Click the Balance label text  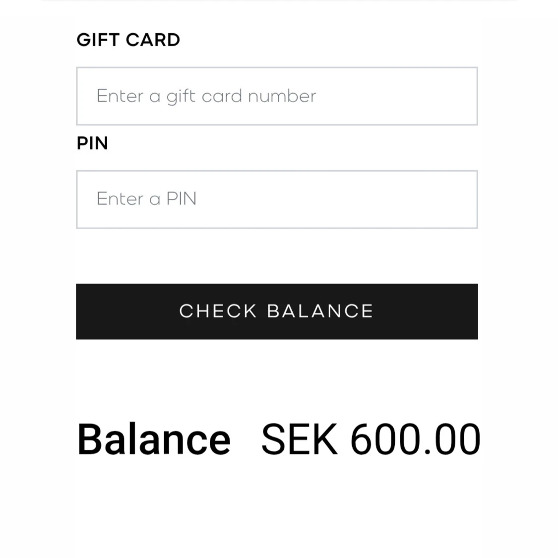coord(154,438)
